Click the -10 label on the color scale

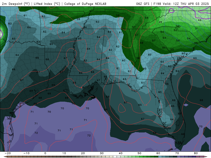click(26, 153)
